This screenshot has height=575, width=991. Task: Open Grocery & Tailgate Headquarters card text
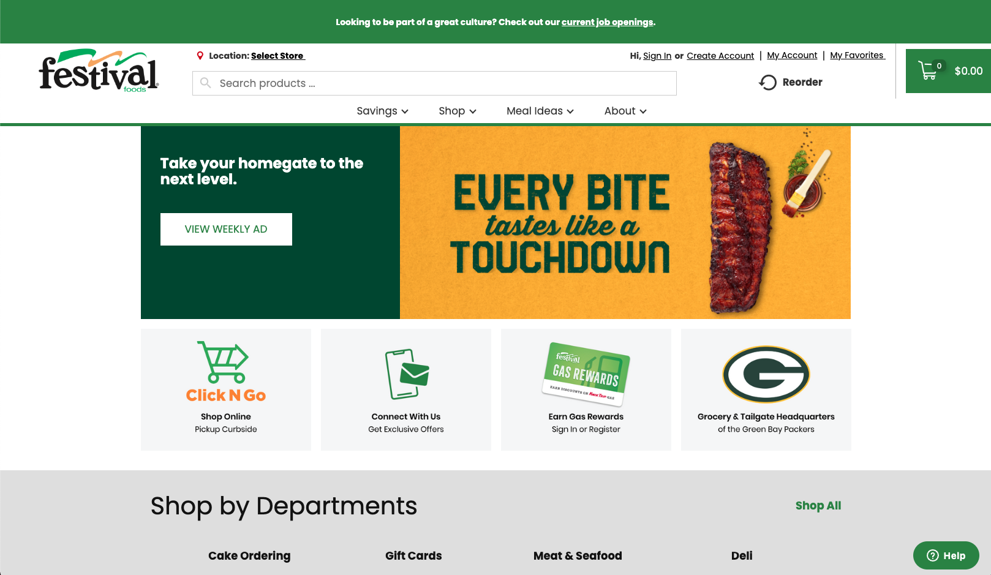point(766,423)
